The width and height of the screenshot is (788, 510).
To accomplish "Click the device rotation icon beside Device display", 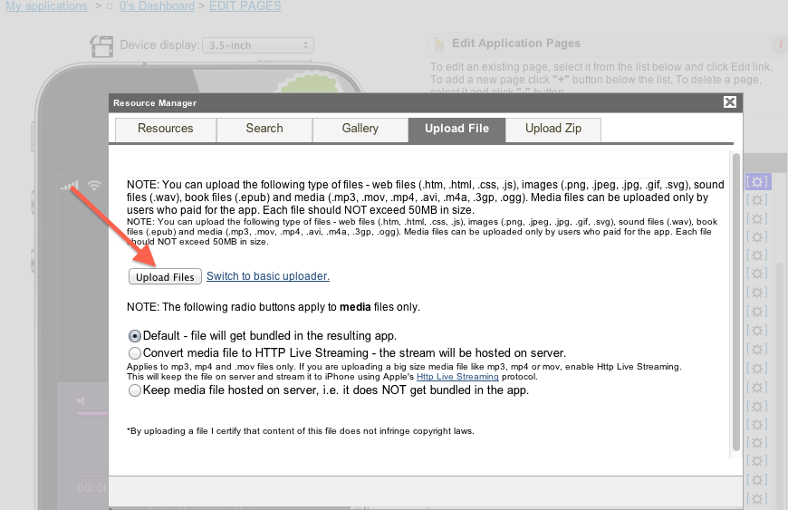I will (x=101, y=45).
